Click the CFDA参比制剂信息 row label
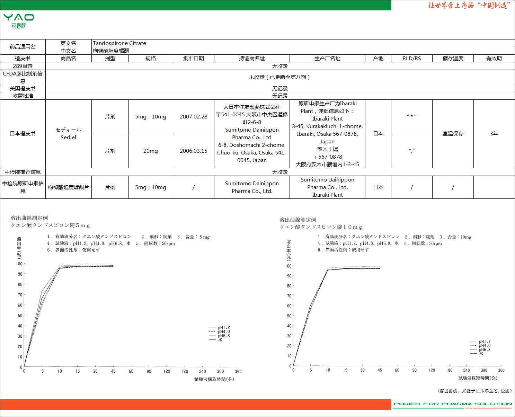 [x=23, y=78]
